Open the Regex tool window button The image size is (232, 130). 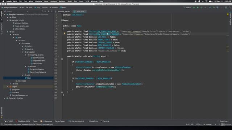[x=35, y=121]
